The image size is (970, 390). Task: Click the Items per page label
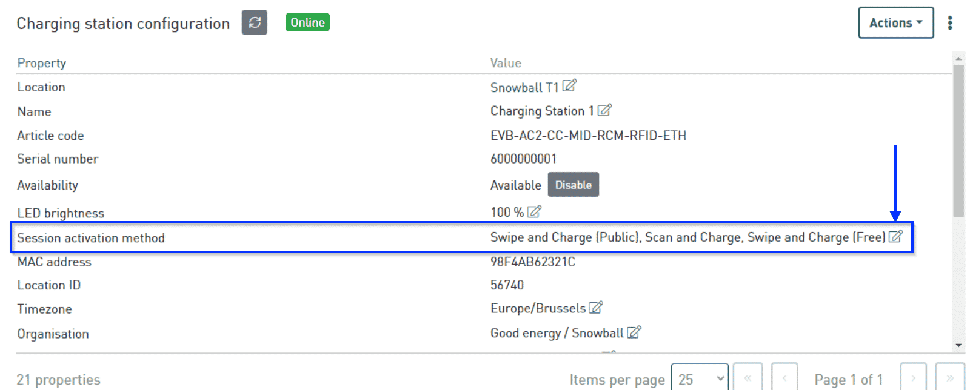pos(617,380)
